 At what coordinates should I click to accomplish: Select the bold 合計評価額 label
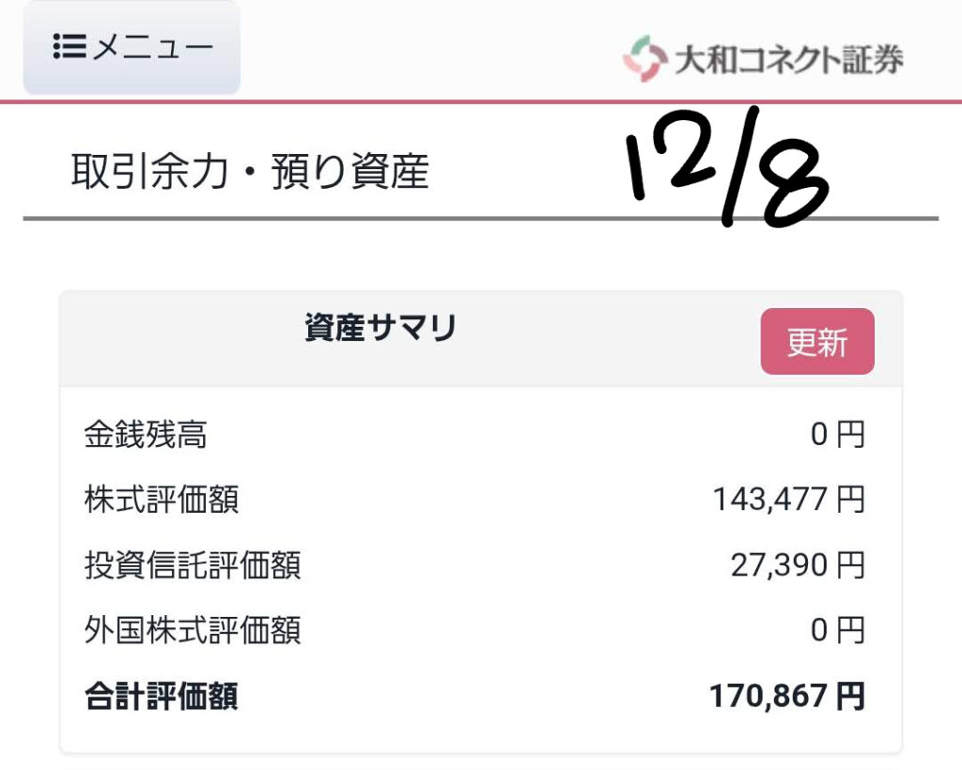click(x=162, y=697)
